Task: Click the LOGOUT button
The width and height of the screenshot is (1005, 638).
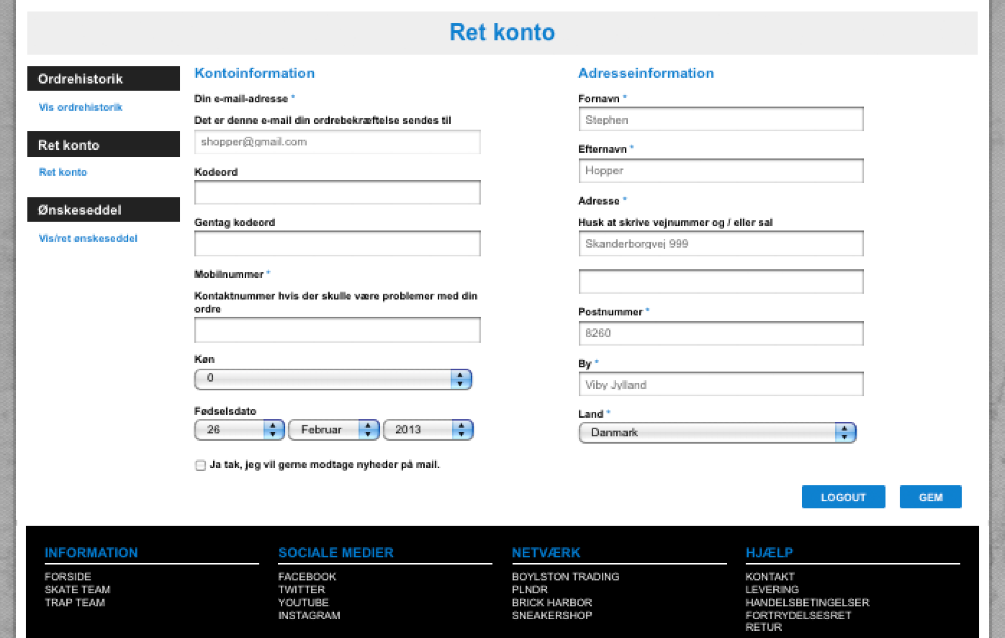Action: tap(843, 497)
